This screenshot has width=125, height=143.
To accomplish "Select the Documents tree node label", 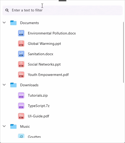I will (x=29, y=23).
